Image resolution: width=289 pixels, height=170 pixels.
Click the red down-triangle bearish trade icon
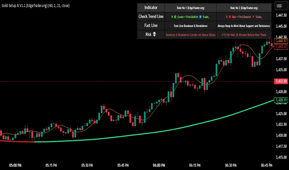pyautogui.click(x=253, y=16)
